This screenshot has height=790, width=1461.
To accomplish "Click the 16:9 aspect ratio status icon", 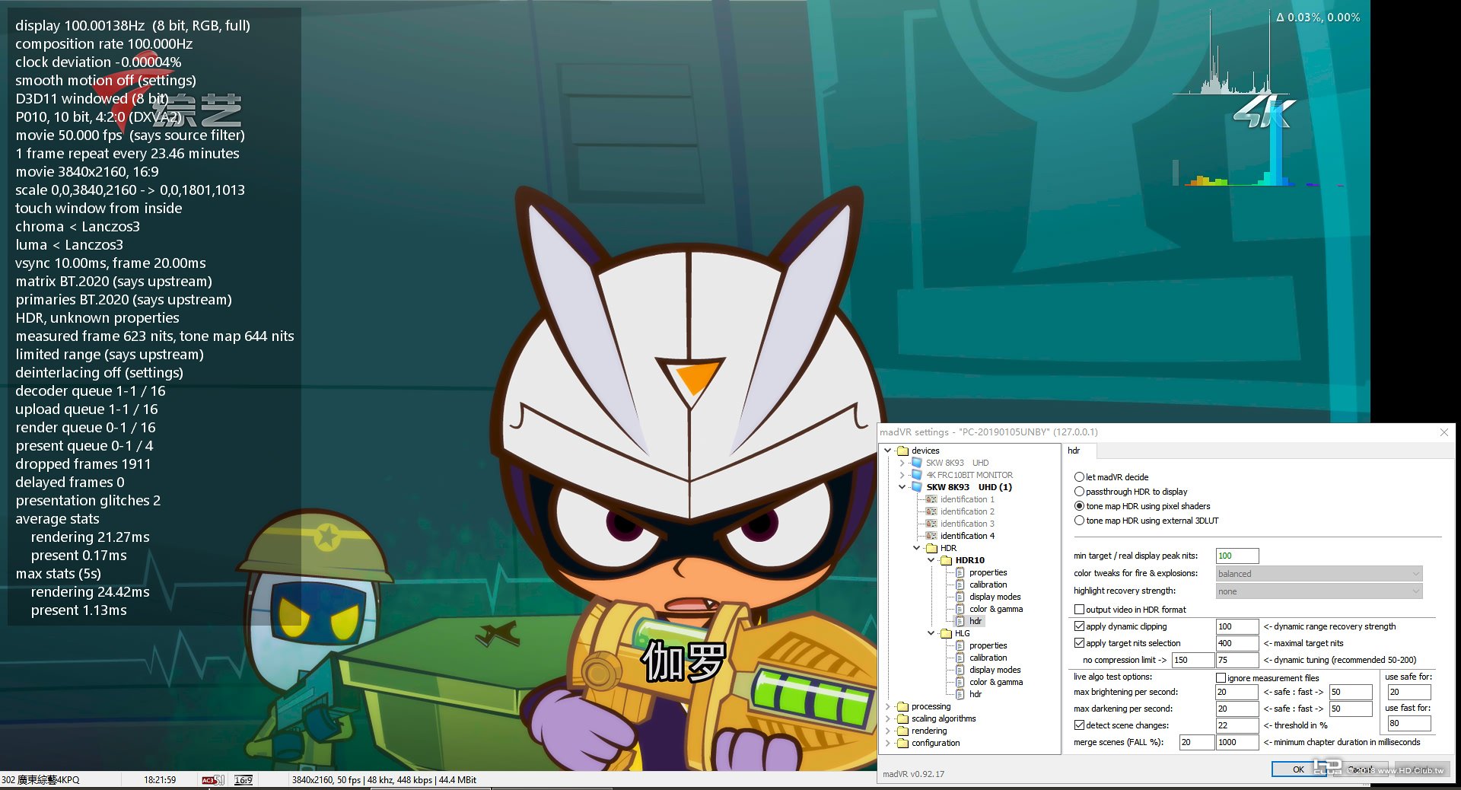I will pos(243,780).
